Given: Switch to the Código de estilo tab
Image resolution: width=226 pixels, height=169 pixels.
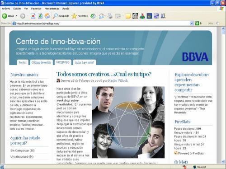Looking at the screenshot, I should coord(42,62).
